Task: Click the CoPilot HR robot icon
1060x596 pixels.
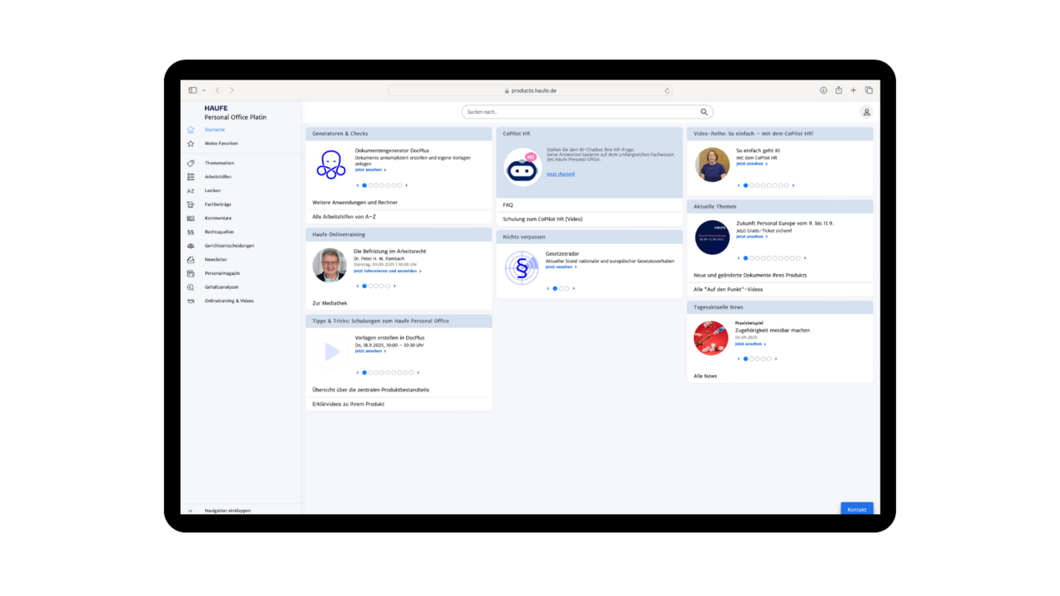Action: click(522, 167)
